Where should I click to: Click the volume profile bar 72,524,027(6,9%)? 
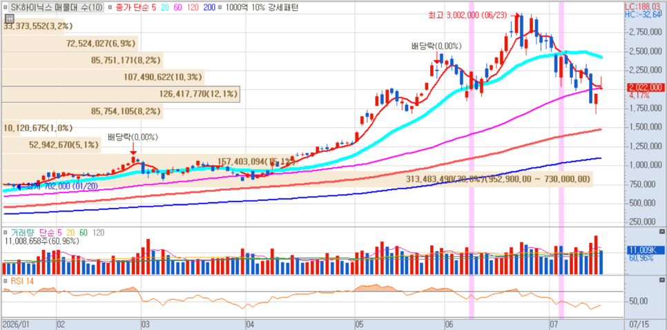[70, 43]
